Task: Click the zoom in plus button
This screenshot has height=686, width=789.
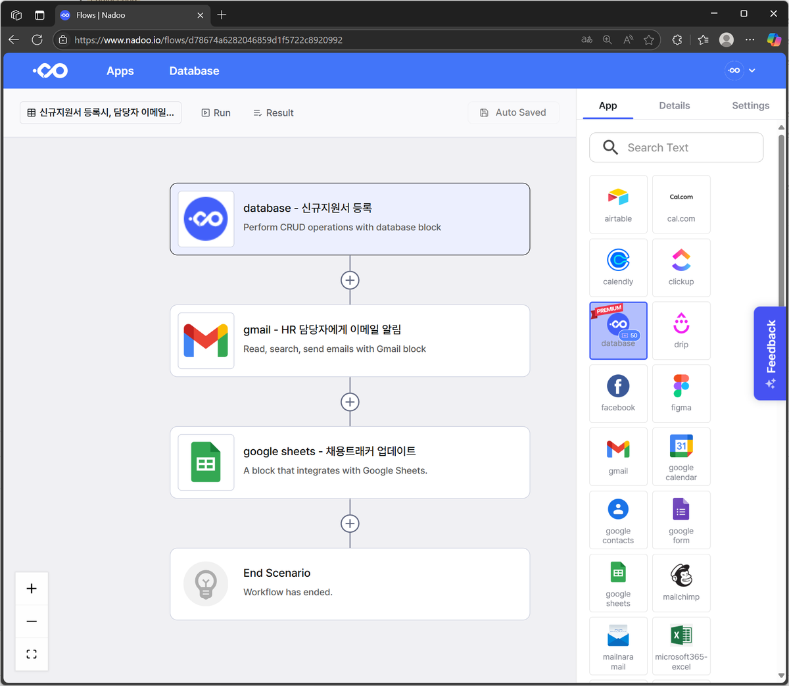Action: [32, 589]
